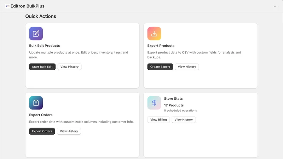Image resolution: width=283 pixels, height=159 pixels.
Task: Open the three-dot more options menu
Action: (276, 6)
